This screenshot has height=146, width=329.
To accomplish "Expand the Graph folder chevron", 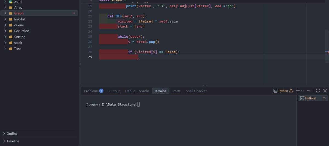I will [x=5, y=13].
